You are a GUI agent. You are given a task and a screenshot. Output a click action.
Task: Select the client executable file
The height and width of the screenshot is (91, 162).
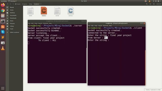pos(30,11)
